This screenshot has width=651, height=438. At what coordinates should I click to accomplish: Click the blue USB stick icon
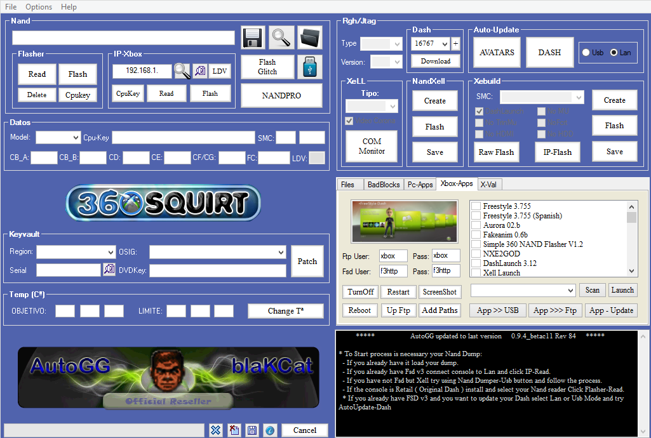[x=310, y=67]
